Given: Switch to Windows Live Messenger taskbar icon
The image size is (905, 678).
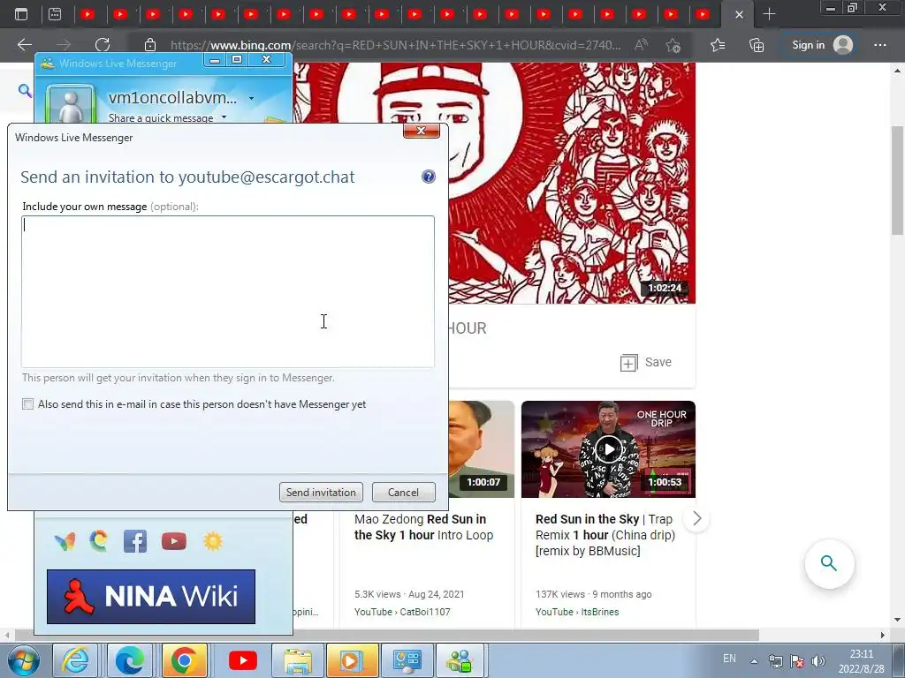Looking at the screenshot, I should (x=460, y=660).
